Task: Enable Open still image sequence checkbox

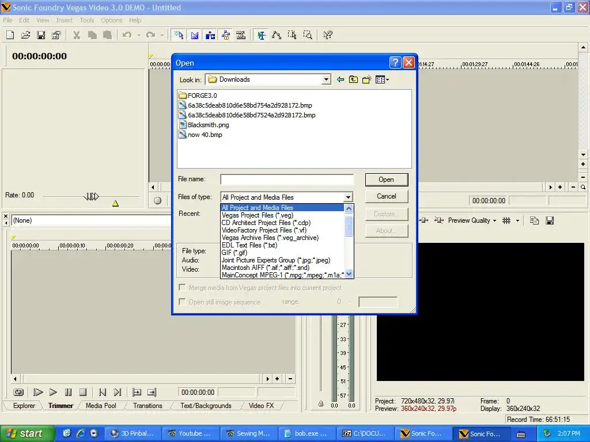Action: [182, 302]
